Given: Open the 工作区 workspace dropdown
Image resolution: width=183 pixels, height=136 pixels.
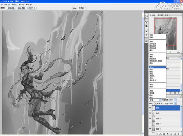Looking at the screenshot, I should 82,8.
